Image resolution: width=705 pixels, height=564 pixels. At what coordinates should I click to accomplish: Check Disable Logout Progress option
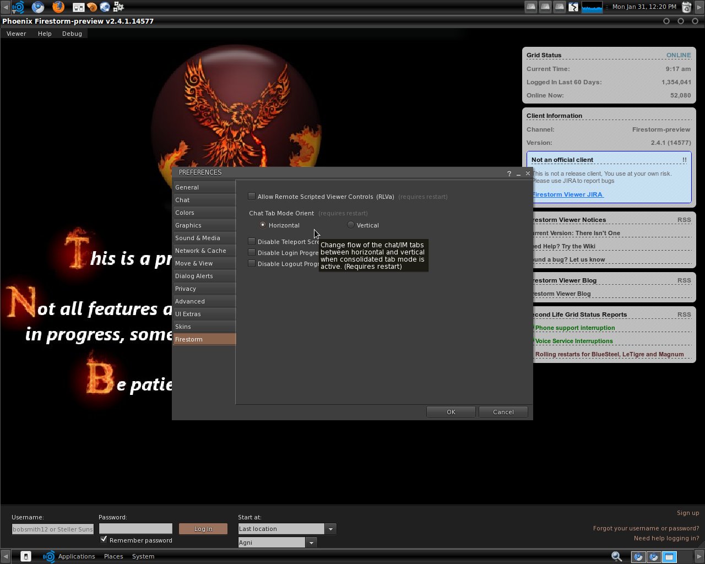click(x=252, y=263)
